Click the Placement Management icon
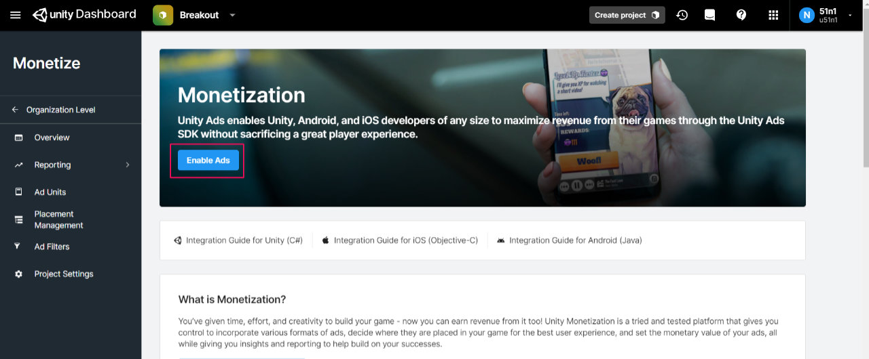869x359 pixels. (19, 219)
